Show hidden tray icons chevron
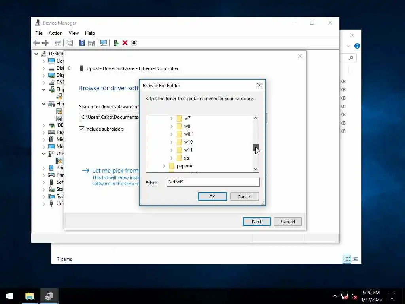The image size is (405, 304). click(x=335, y=296)
